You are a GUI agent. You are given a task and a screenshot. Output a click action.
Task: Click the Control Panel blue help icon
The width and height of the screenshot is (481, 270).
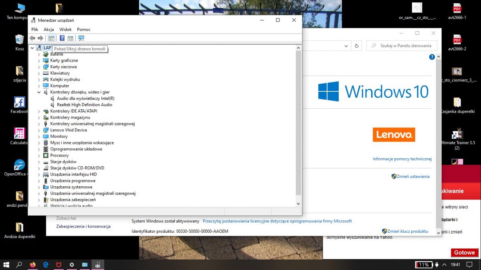coord(432,57)
